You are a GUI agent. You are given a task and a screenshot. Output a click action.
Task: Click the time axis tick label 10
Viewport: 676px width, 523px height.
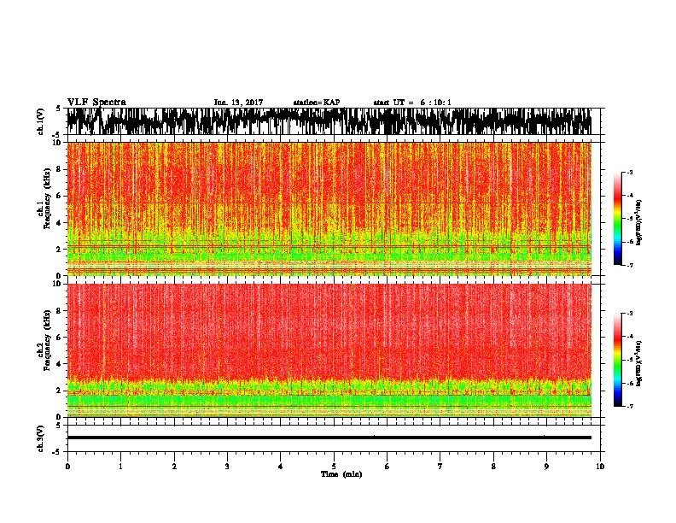[600, 467]
